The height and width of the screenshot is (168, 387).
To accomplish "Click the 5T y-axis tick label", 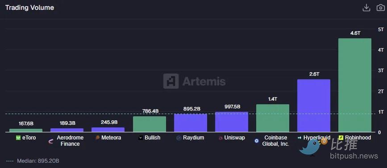I will [x=381, y=29].
